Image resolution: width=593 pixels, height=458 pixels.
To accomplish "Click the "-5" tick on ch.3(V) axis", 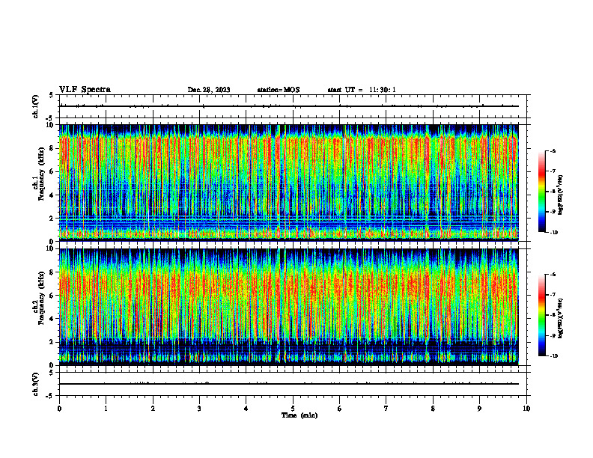I will pos(50,396).
